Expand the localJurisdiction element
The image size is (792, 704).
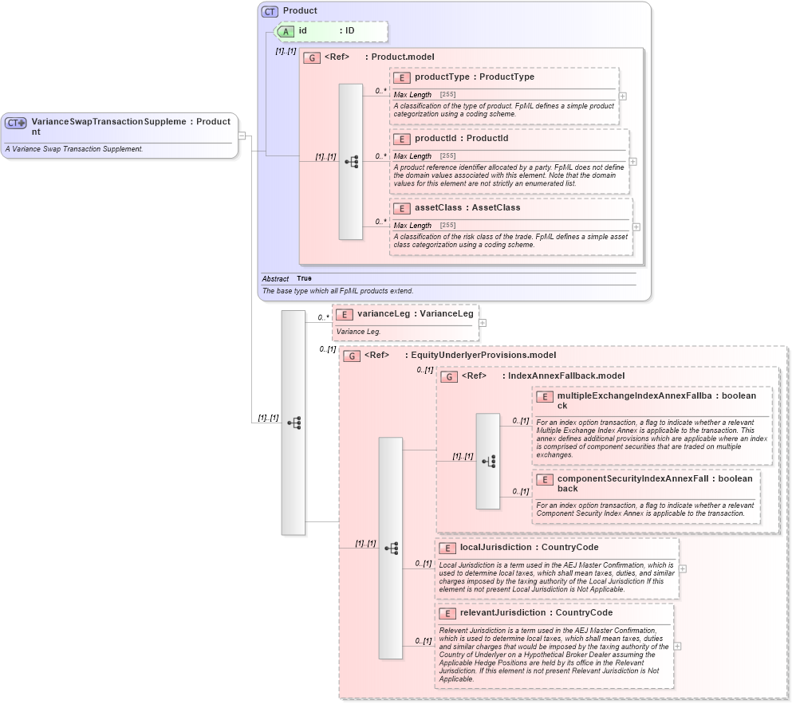tap(683, 568)
